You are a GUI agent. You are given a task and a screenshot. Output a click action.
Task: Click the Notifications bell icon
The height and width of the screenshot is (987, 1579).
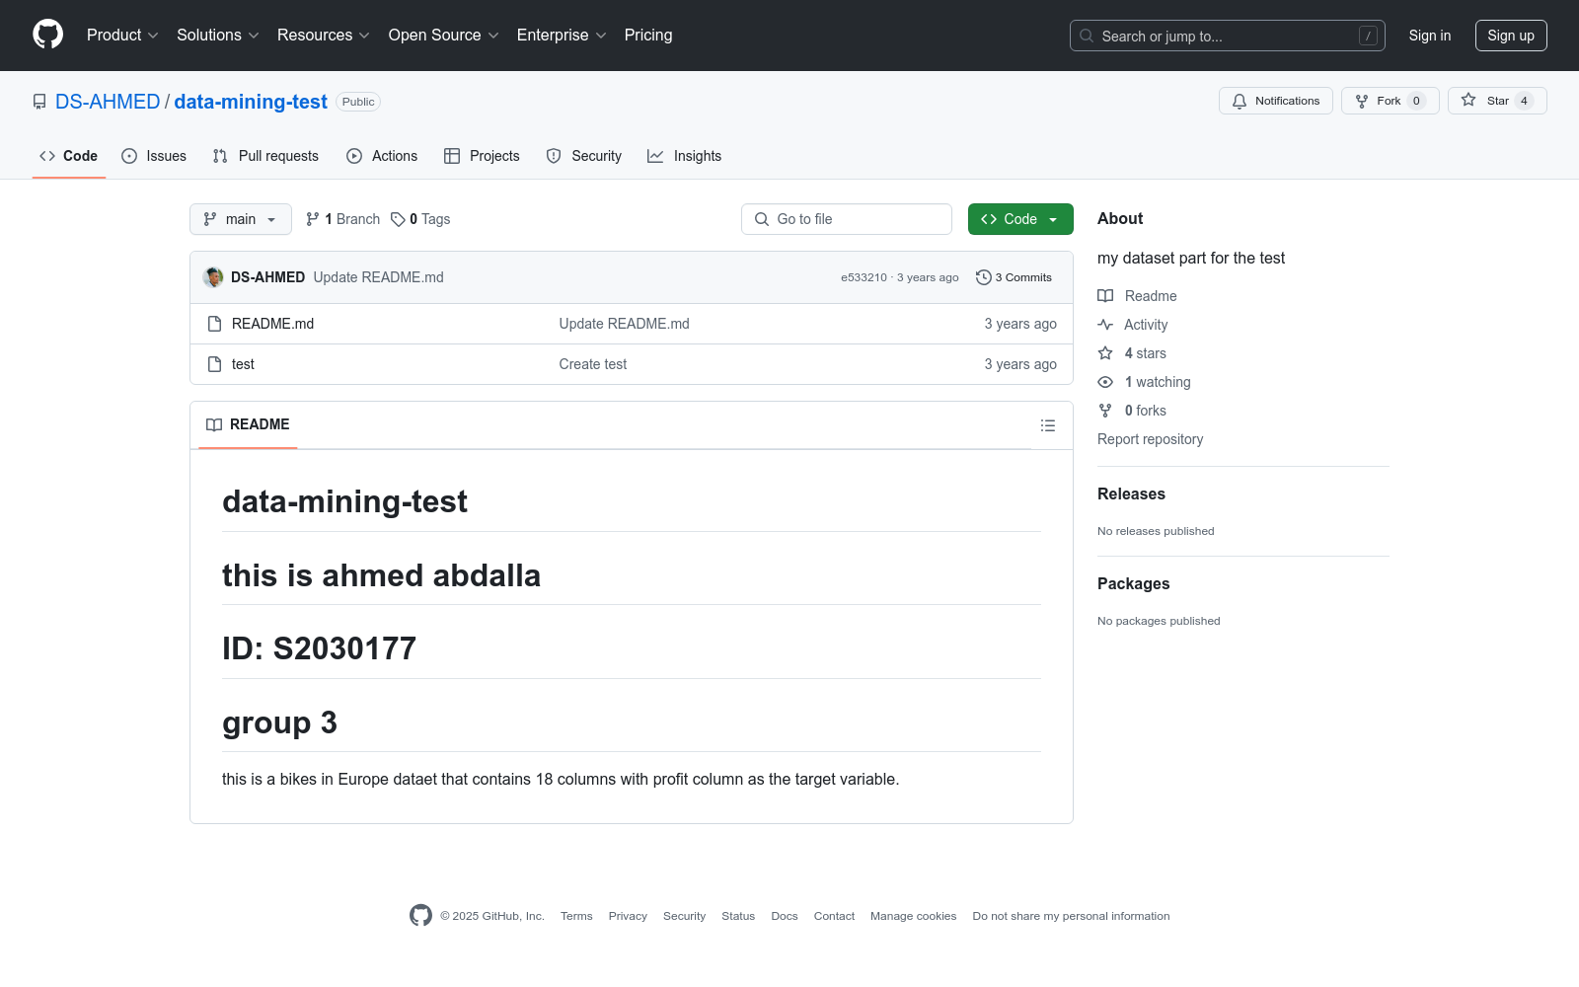pos(1240,101)
